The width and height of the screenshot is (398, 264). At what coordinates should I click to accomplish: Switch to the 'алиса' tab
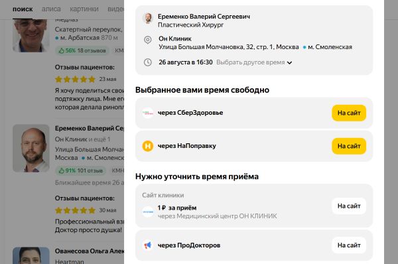click(51, 9)
